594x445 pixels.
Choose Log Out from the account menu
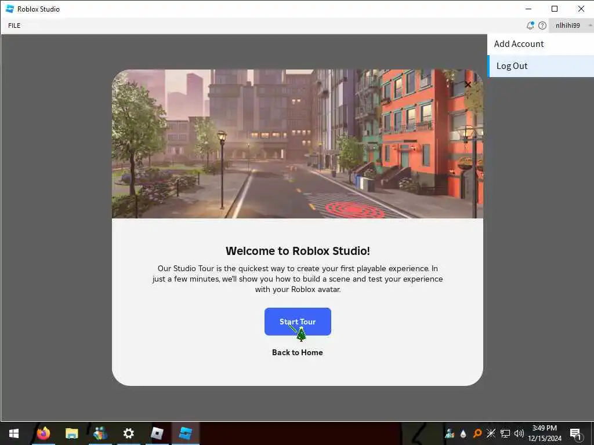click(x=540, y=66)
